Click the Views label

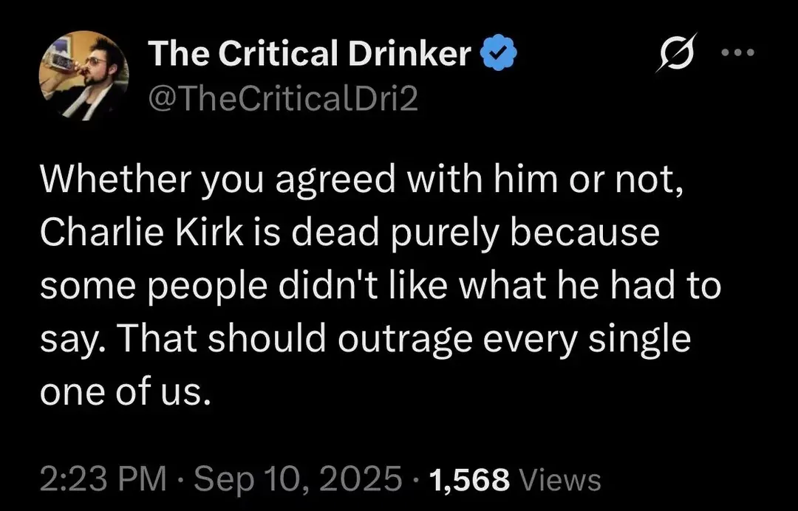point(559,479)
